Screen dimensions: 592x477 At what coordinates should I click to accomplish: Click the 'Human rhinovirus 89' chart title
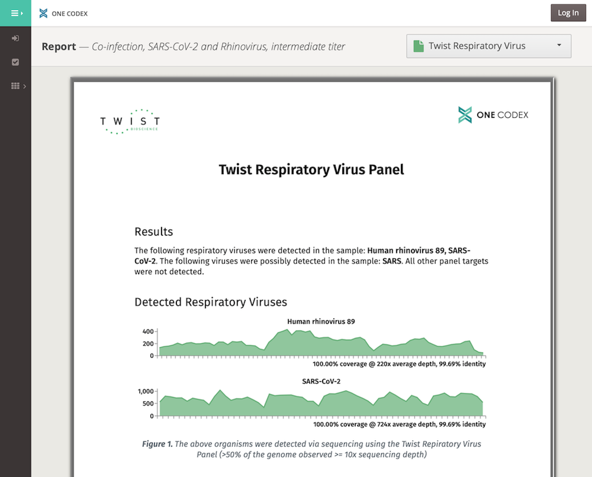coord(321,321)
